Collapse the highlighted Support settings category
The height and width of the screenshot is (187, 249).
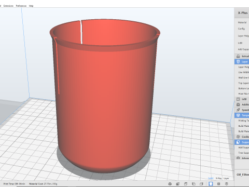(x=242, y=142)
